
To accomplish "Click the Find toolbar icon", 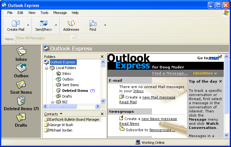I will pos(93,23).
